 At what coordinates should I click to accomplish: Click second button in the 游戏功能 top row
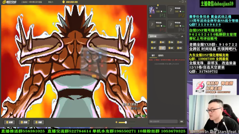click(x=162, y=42)
